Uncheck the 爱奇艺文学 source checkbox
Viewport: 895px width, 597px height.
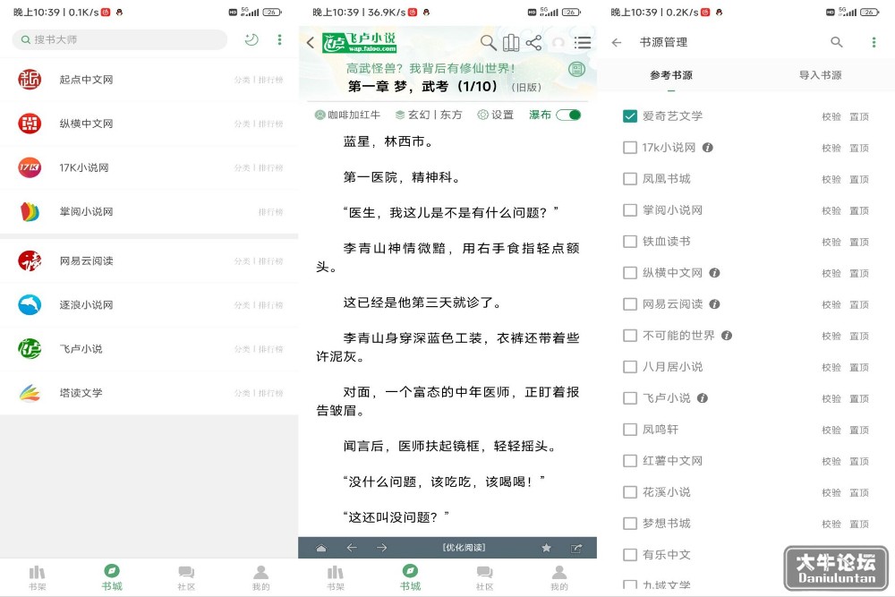coord(629,115)
